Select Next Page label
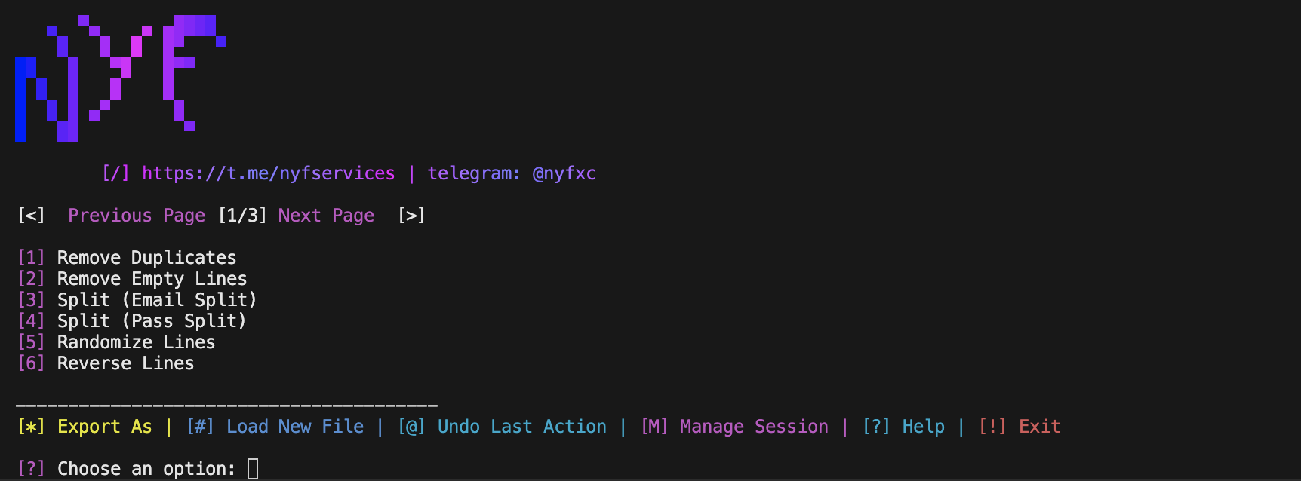 (326, 216)
